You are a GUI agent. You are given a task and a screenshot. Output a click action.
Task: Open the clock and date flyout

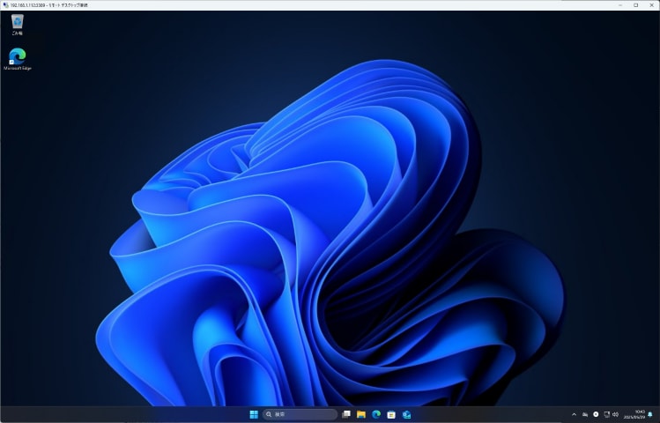point(634,414)
